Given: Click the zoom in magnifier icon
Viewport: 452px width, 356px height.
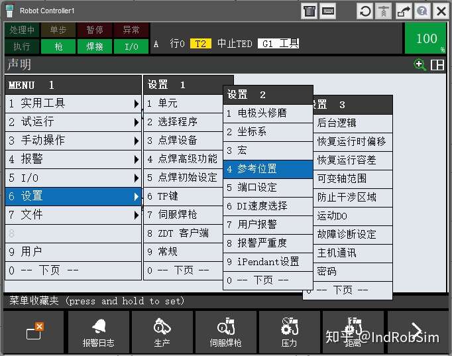Looking at the screenshot, I should (420, 64).
